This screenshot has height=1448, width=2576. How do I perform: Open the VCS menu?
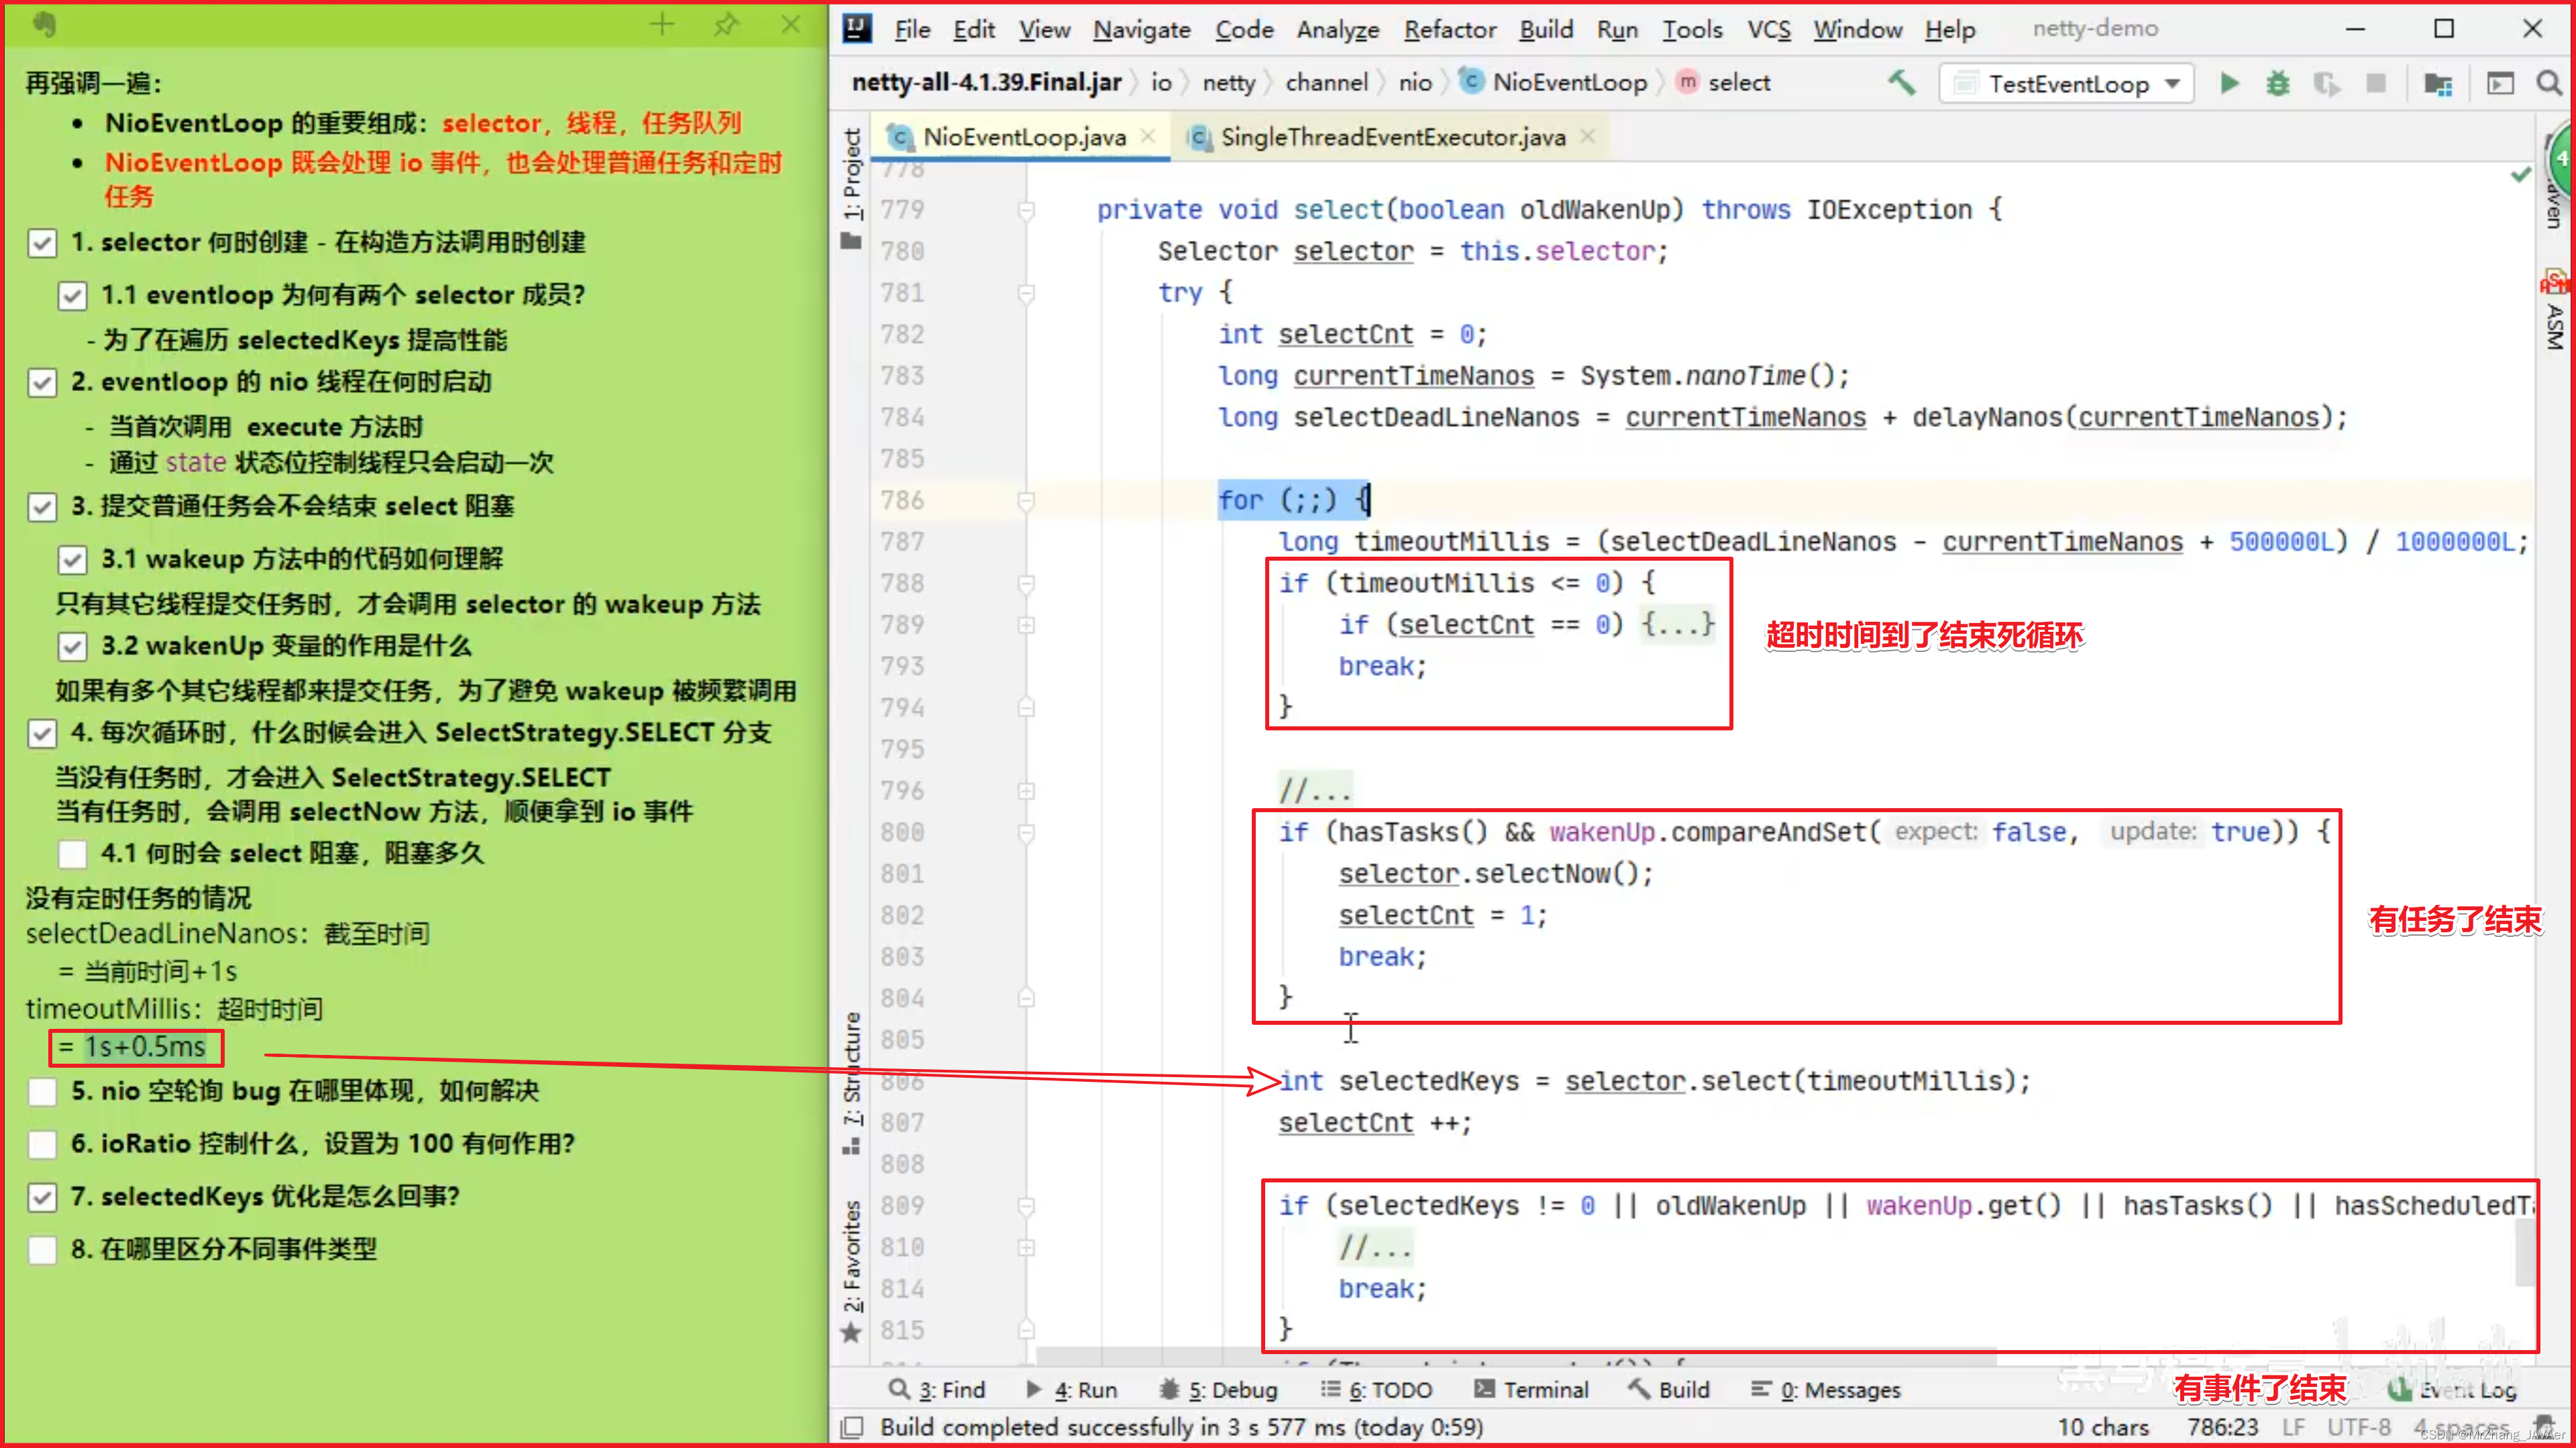(1769, 29)
